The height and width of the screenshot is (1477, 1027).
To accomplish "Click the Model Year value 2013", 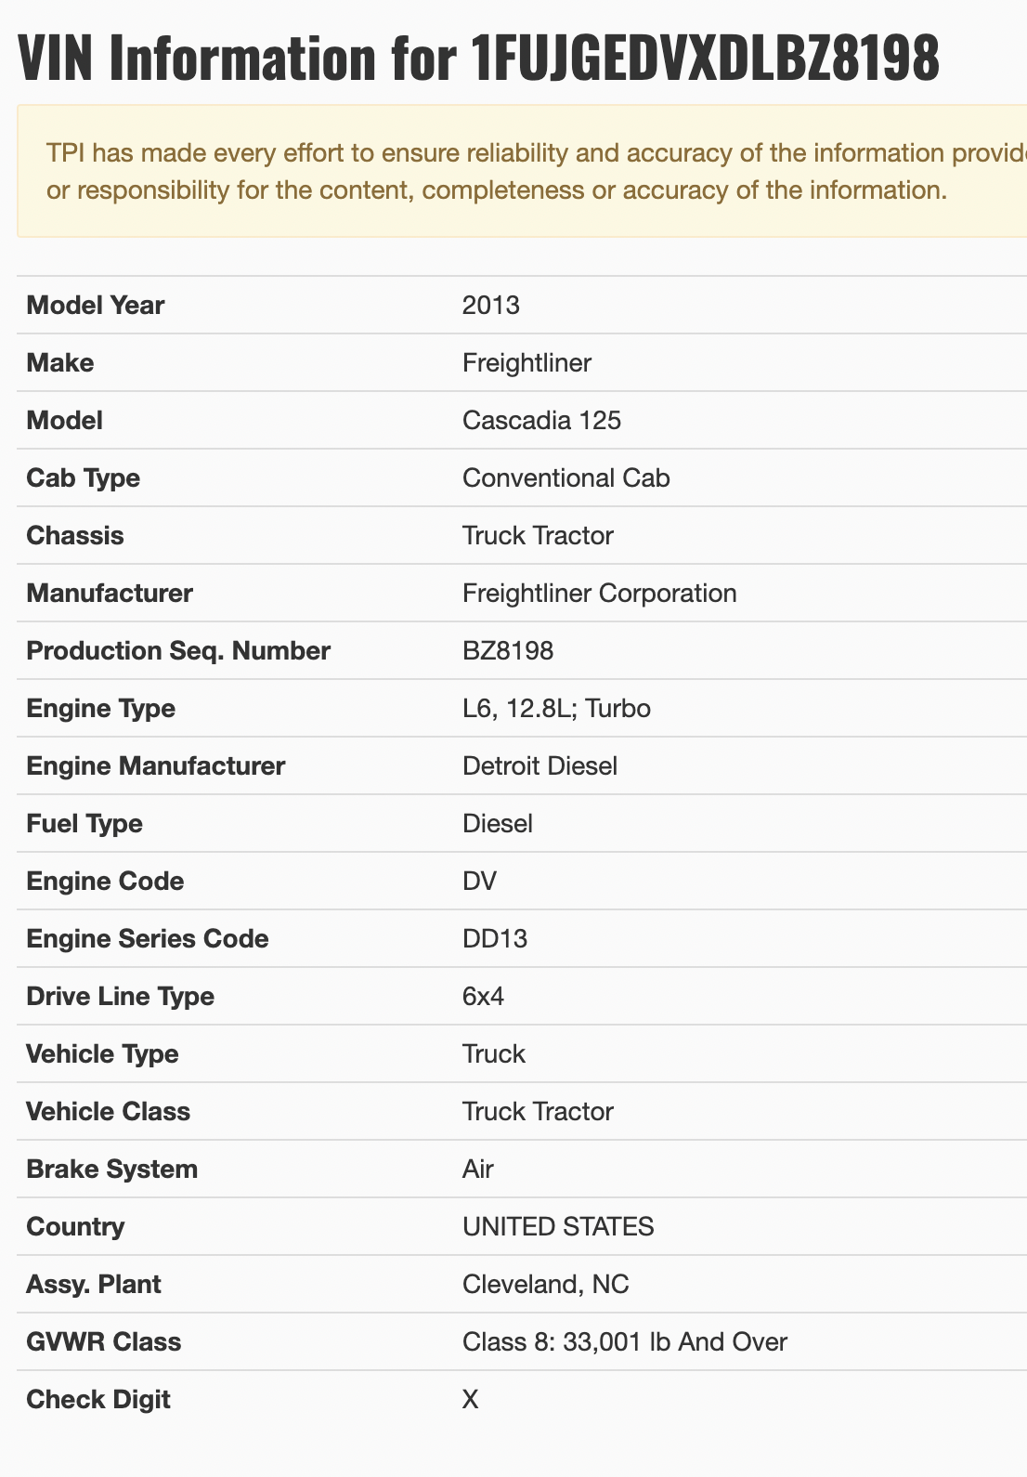I will point(491,306).
